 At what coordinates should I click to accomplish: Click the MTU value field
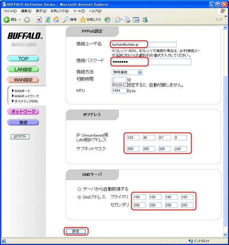[119, 91]
